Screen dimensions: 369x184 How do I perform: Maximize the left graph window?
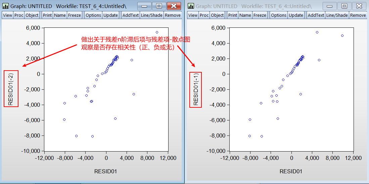pos(159,6)
